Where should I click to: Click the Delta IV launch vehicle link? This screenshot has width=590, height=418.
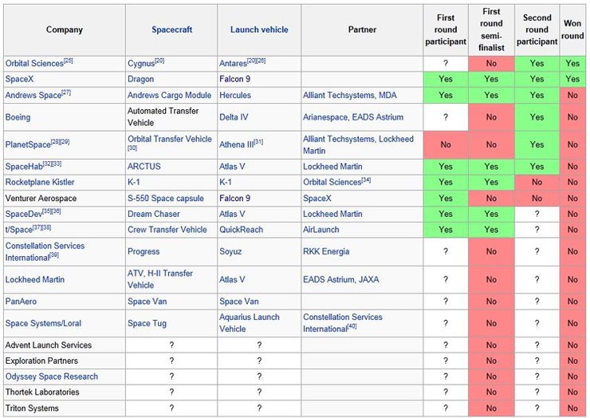click(x=236, y=116)
